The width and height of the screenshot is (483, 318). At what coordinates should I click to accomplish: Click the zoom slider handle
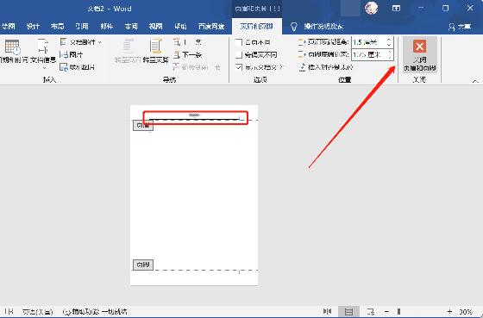tap(398, 311)
